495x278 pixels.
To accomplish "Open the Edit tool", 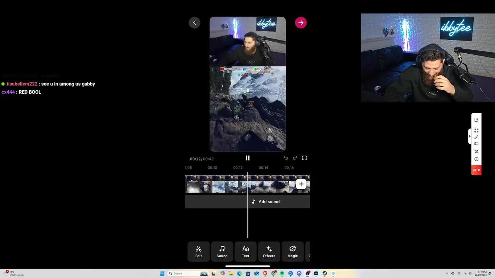I will pyautogui.click(x=198, y=251).
